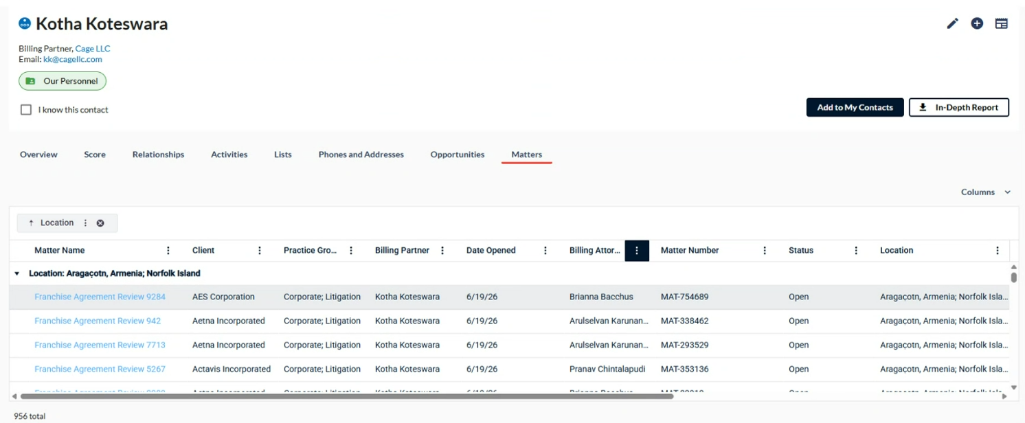Select the Matters tab

[527, 155]
